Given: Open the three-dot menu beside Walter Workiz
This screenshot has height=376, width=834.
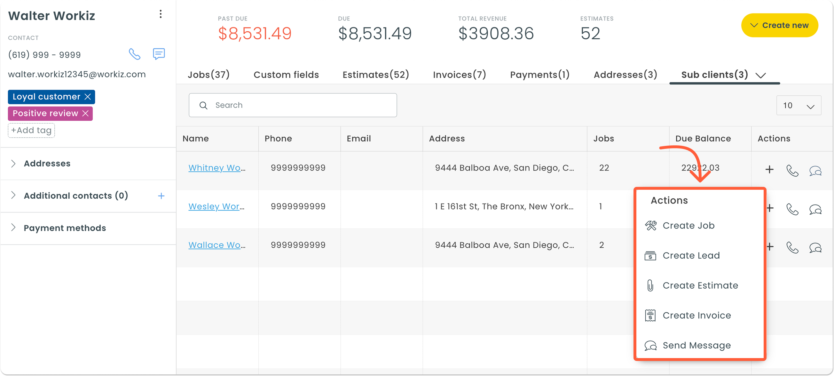Looking at the screenshot, I should 161,14.
